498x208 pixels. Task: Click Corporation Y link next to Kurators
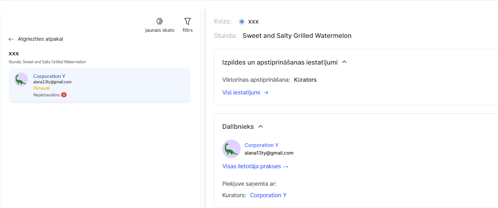point(268,195)
